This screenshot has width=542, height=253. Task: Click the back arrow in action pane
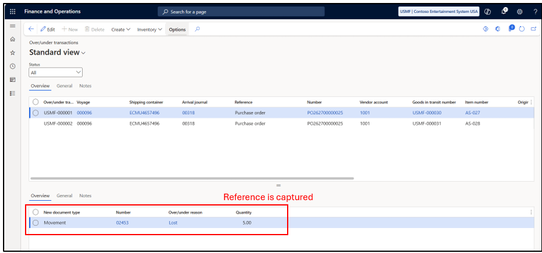click(x=31, y=29)
